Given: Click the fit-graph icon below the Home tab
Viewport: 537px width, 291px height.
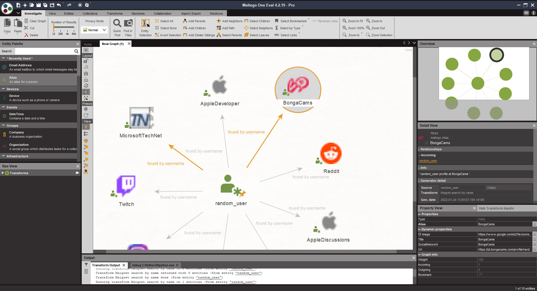Looking at the screenshot, I should point(86,50).
